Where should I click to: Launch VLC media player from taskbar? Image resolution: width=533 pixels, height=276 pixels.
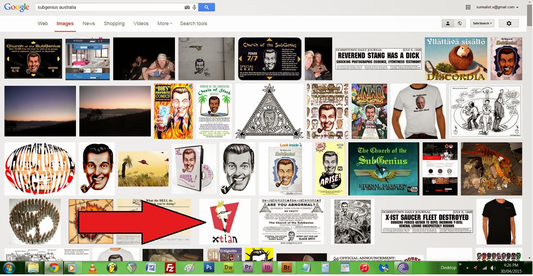(92, 268)
